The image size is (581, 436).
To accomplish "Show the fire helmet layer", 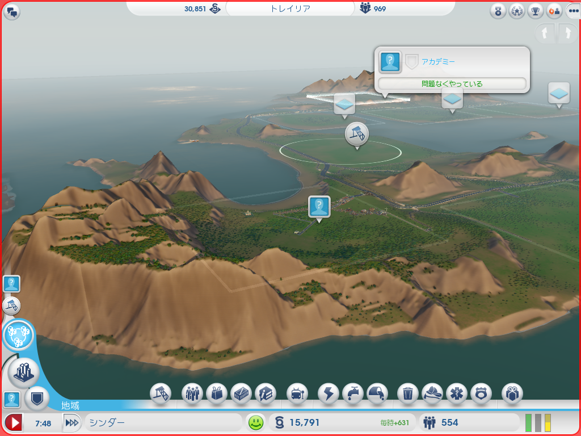I will pyautogui.click(x=432, y=393).
